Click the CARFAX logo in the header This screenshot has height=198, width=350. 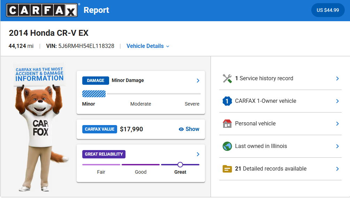42,10
